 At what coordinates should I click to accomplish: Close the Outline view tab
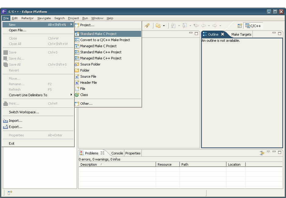coord(223,34)
